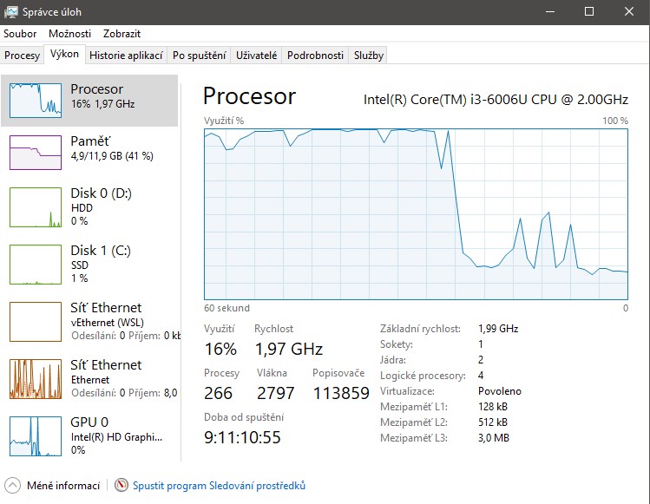Open the Disk 1 (C:) SSD graph

(x=36, y=264)
